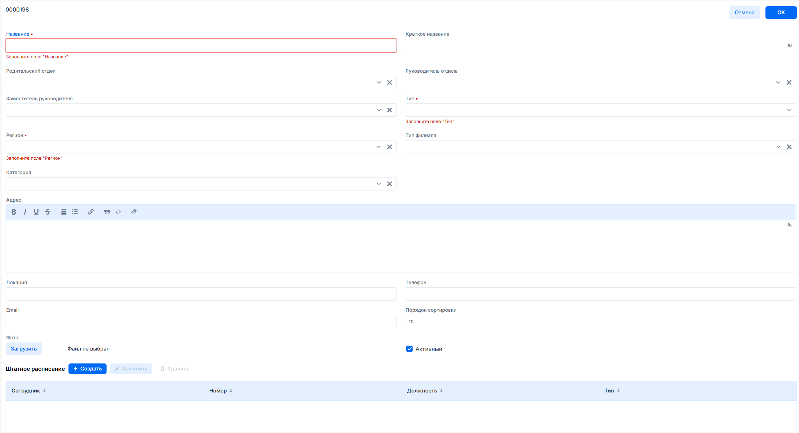Insert a bulleted list in address

(x=75, y=212)
